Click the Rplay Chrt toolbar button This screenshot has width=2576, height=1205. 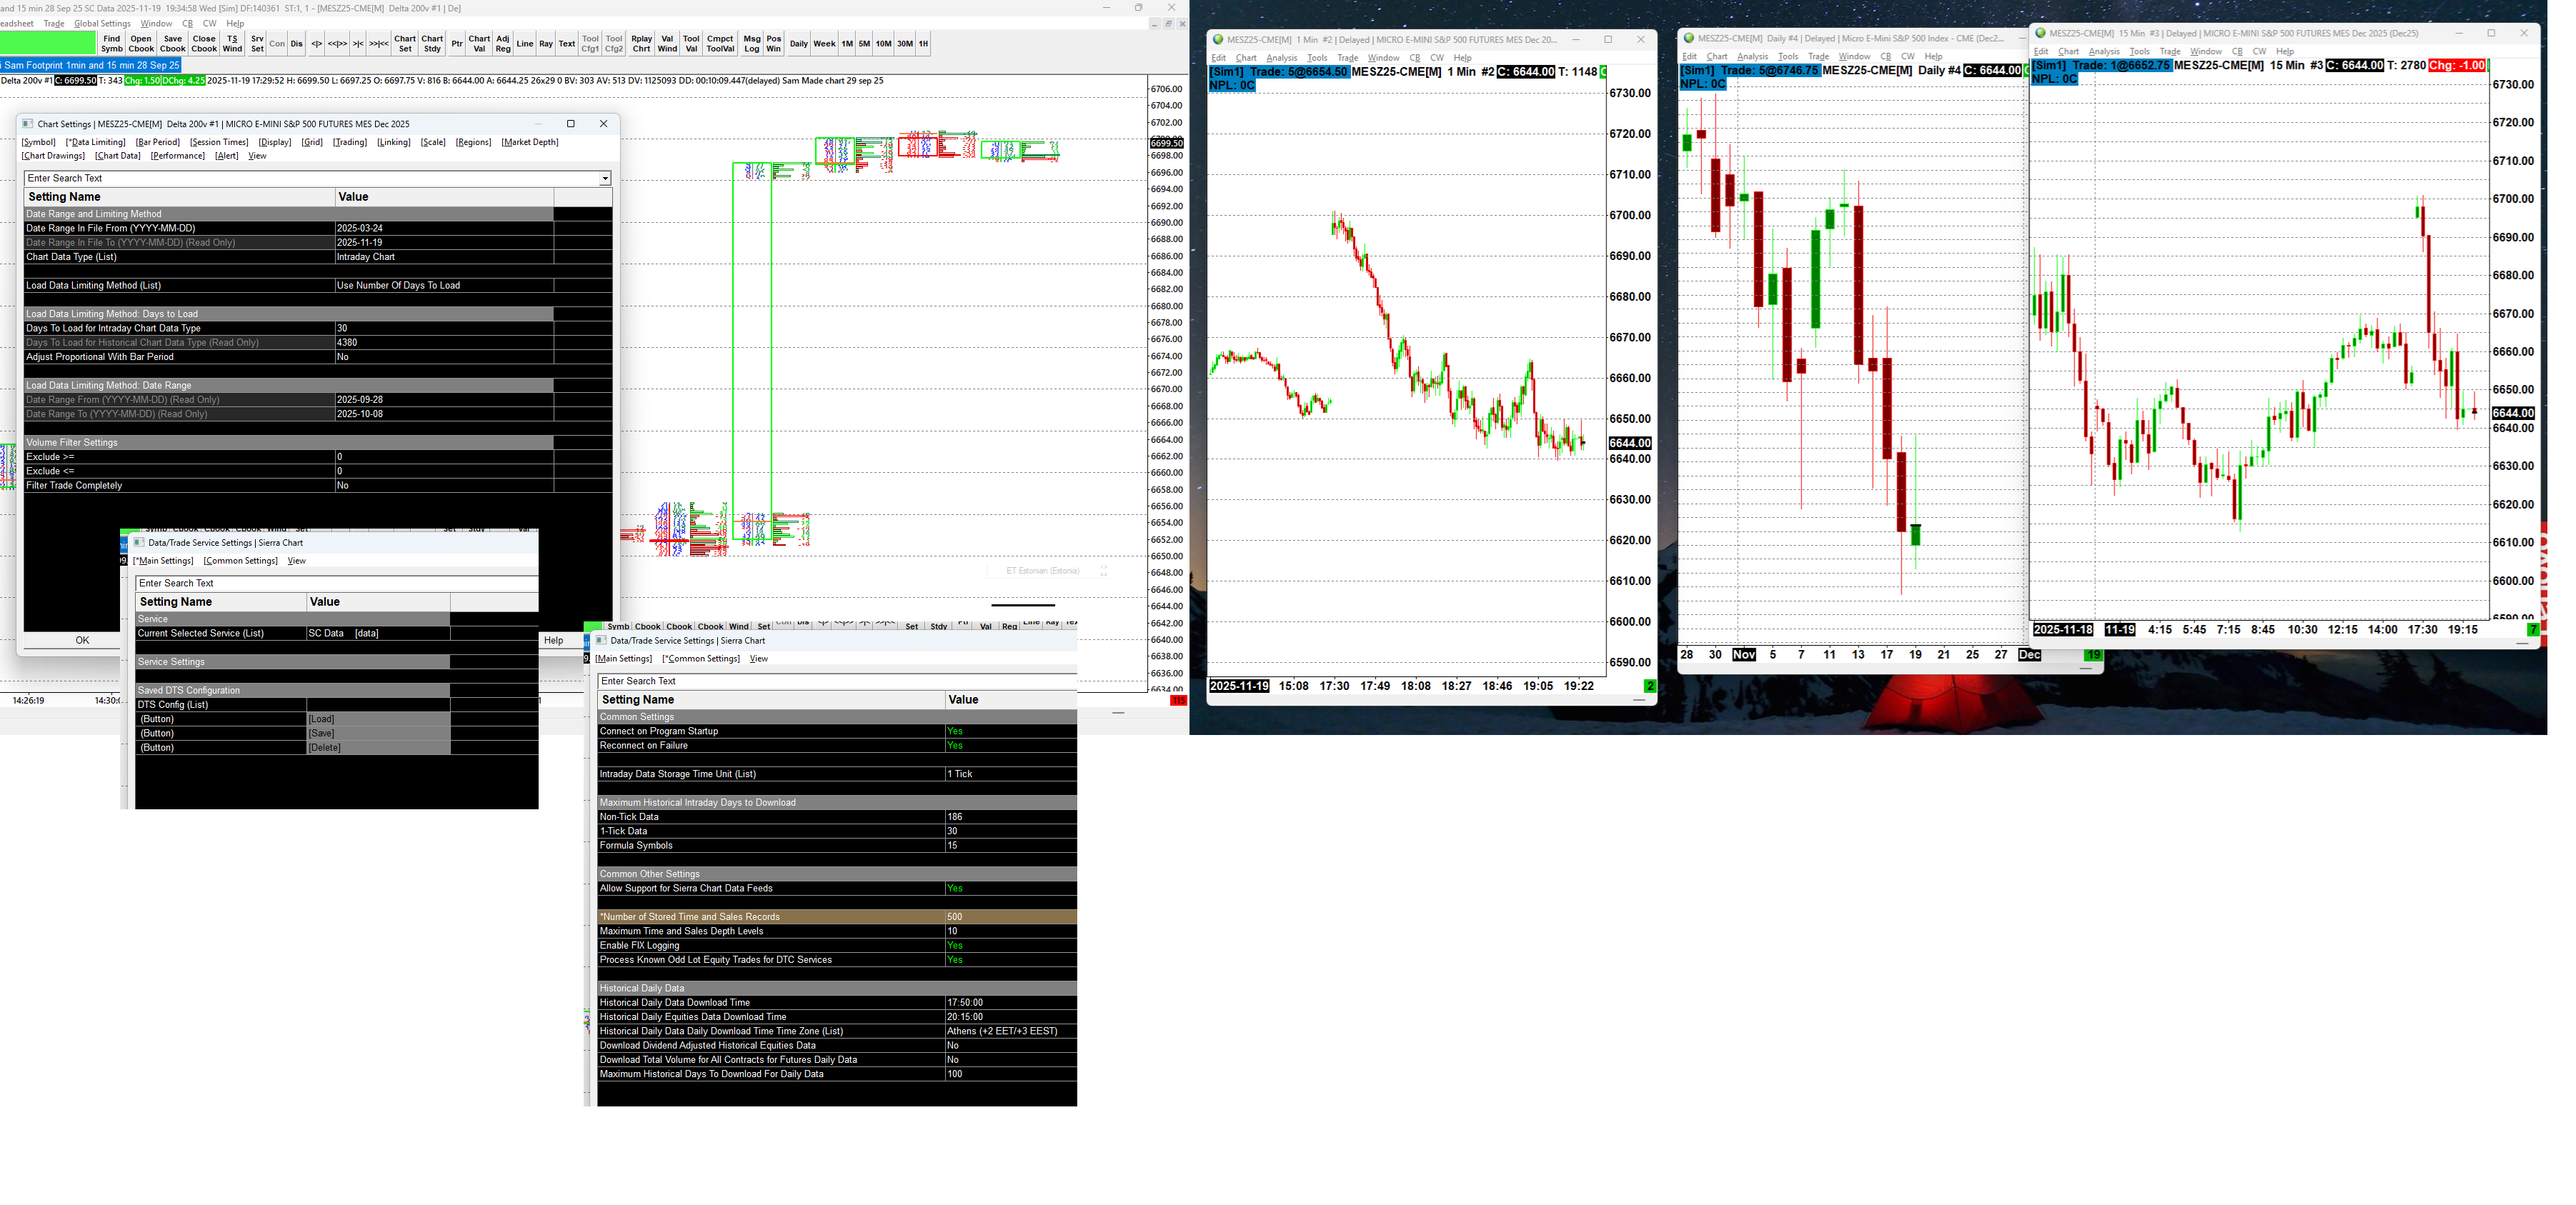(641, 44)
